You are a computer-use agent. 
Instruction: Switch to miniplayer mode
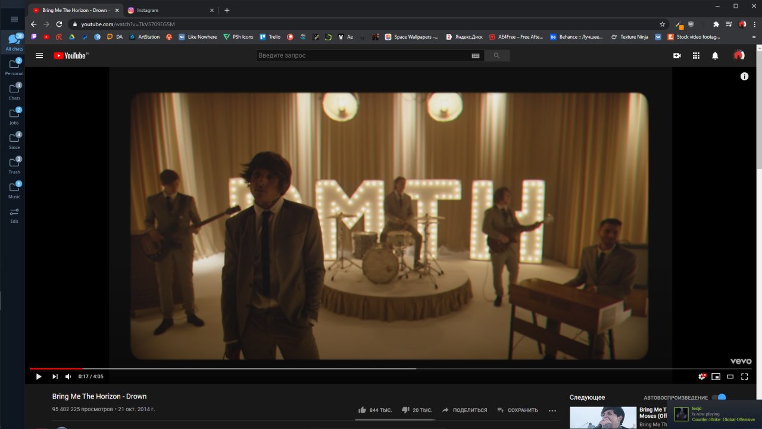tap(716, 377)
